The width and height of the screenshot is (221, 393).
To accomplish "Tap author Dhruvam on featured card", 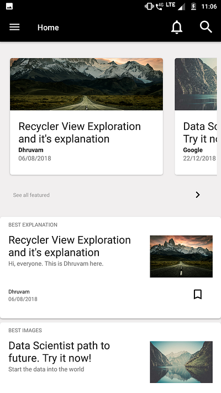I will click(x=31, y=150).
